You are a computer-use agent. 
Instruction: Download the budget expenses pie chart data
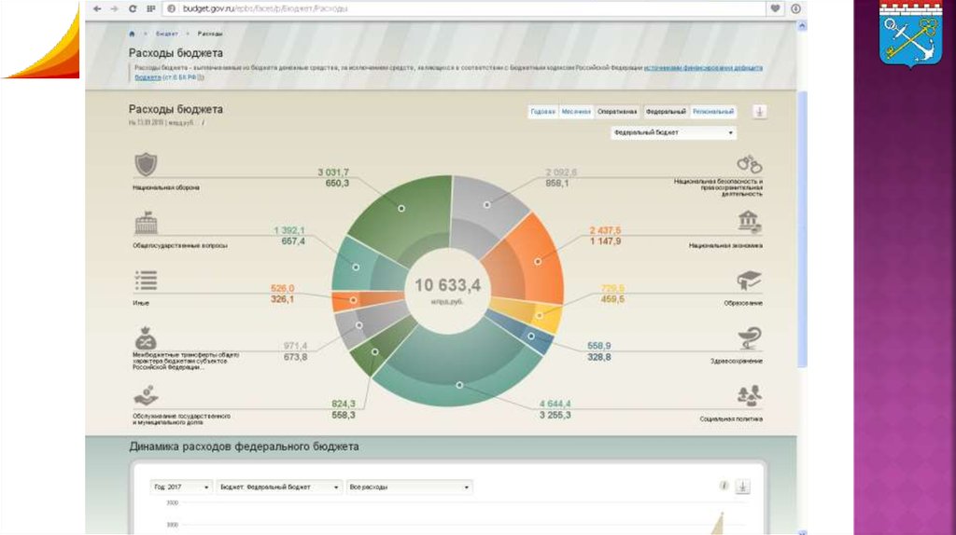(760, 112)
